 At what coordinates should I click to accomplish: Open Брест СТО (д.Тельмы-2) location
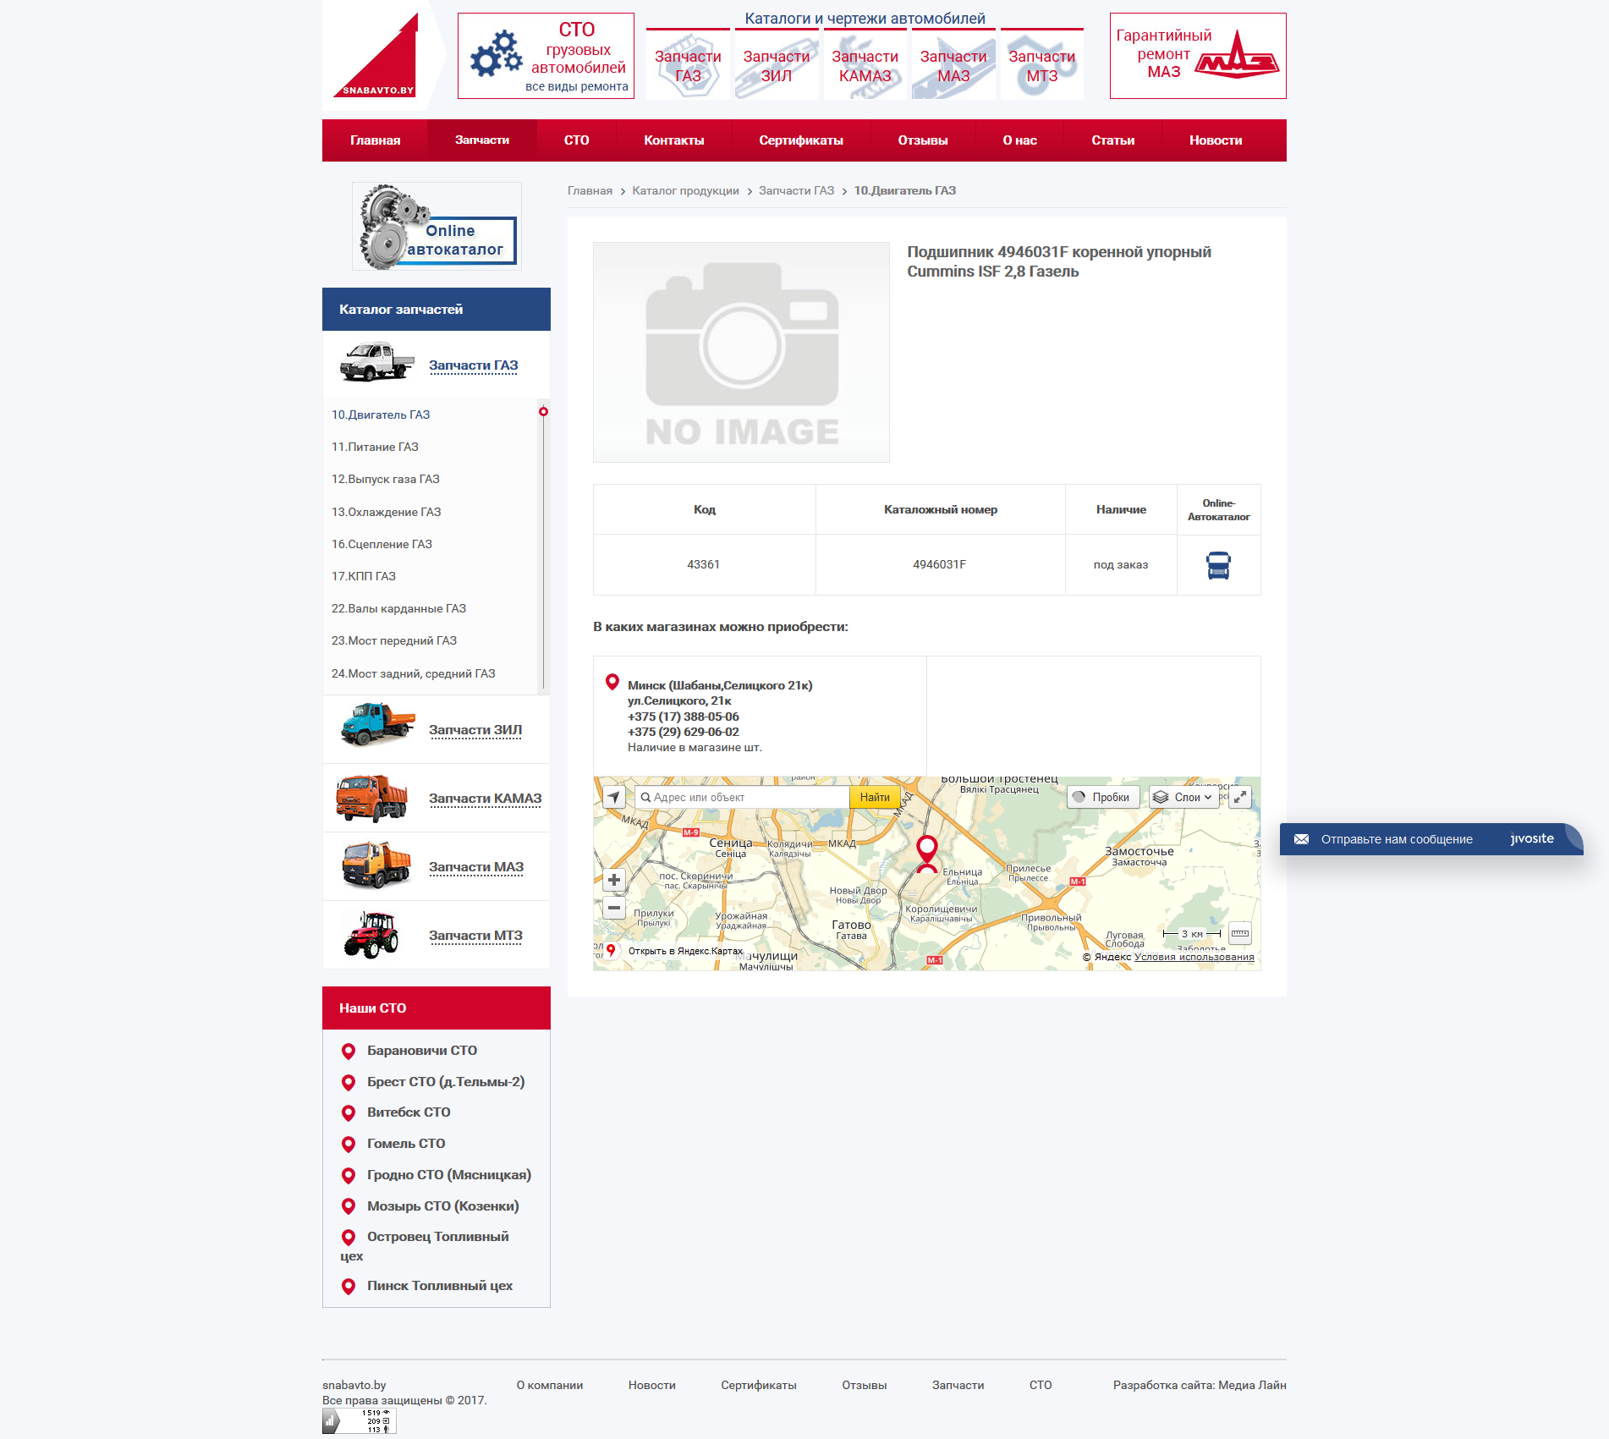(x=446, y=1082)
